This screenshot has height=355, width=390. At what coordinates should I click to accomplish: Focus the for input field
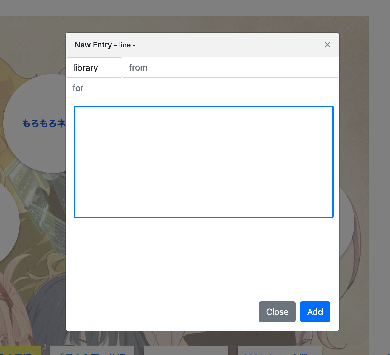point(165,88)
